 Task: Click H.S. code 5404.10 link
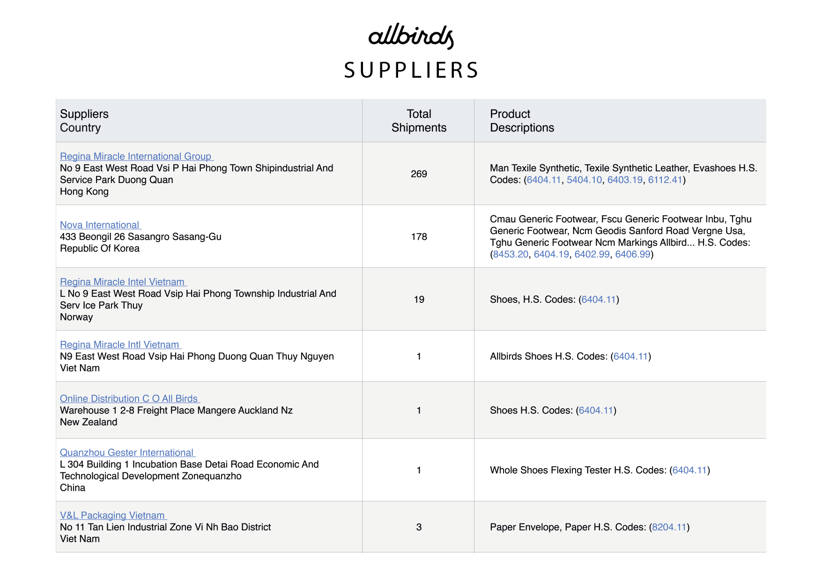584,180
